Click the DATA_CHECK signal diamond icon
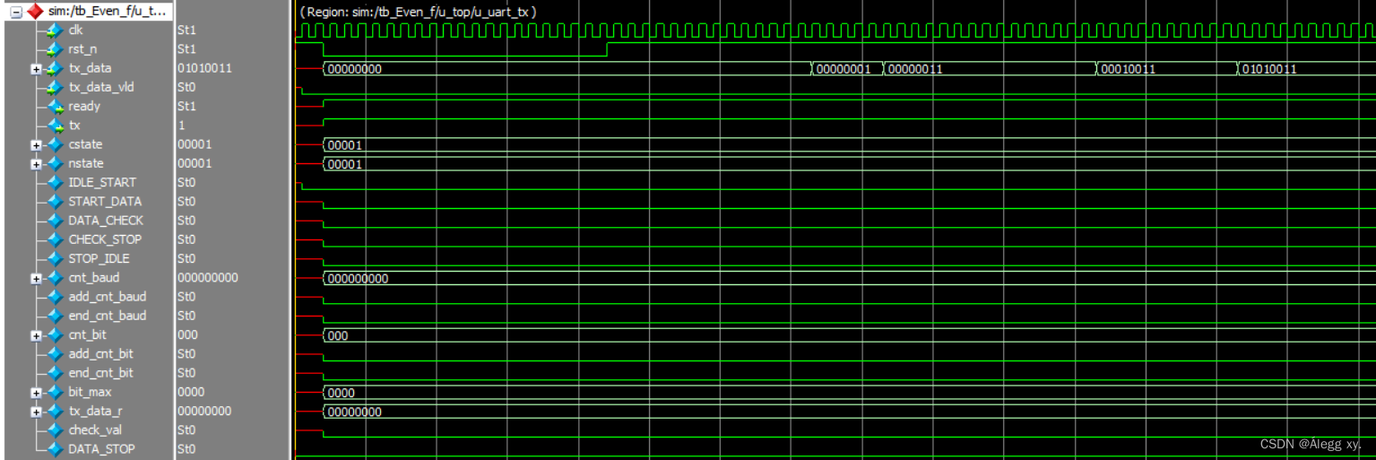The height and width of the screenshot is (460, 1376). [x=55, y=221]
